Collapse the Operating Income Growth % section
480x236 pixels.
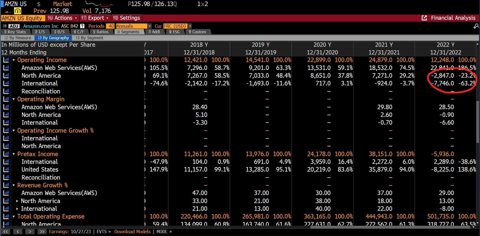[x=14, y=131]
